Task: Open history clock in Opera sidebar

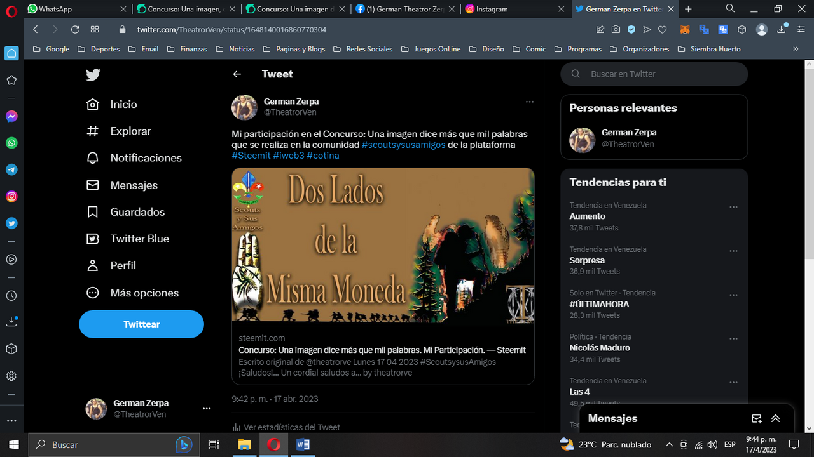Action: tap(11, 296)
